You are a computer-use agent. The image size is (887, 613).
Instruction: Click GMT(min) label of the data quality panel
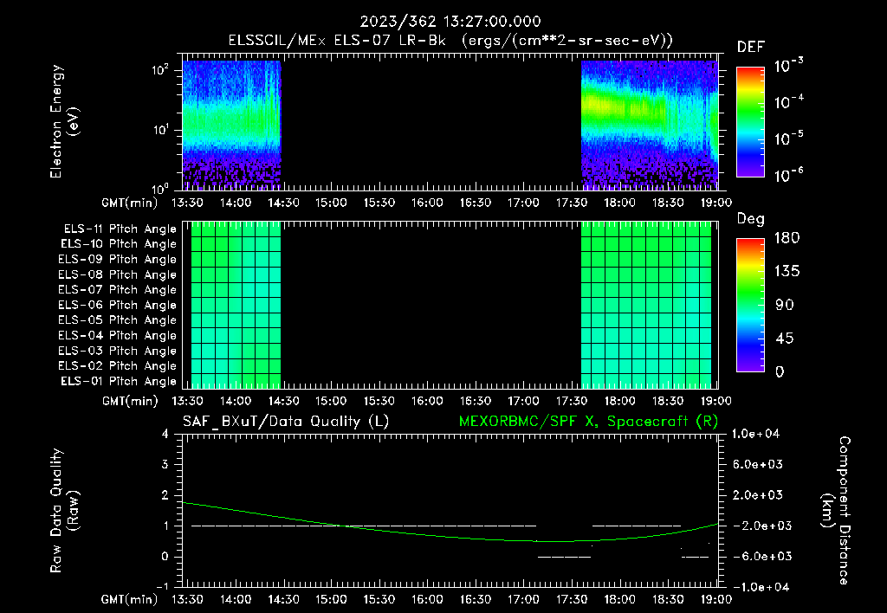[x=130, y=599]
